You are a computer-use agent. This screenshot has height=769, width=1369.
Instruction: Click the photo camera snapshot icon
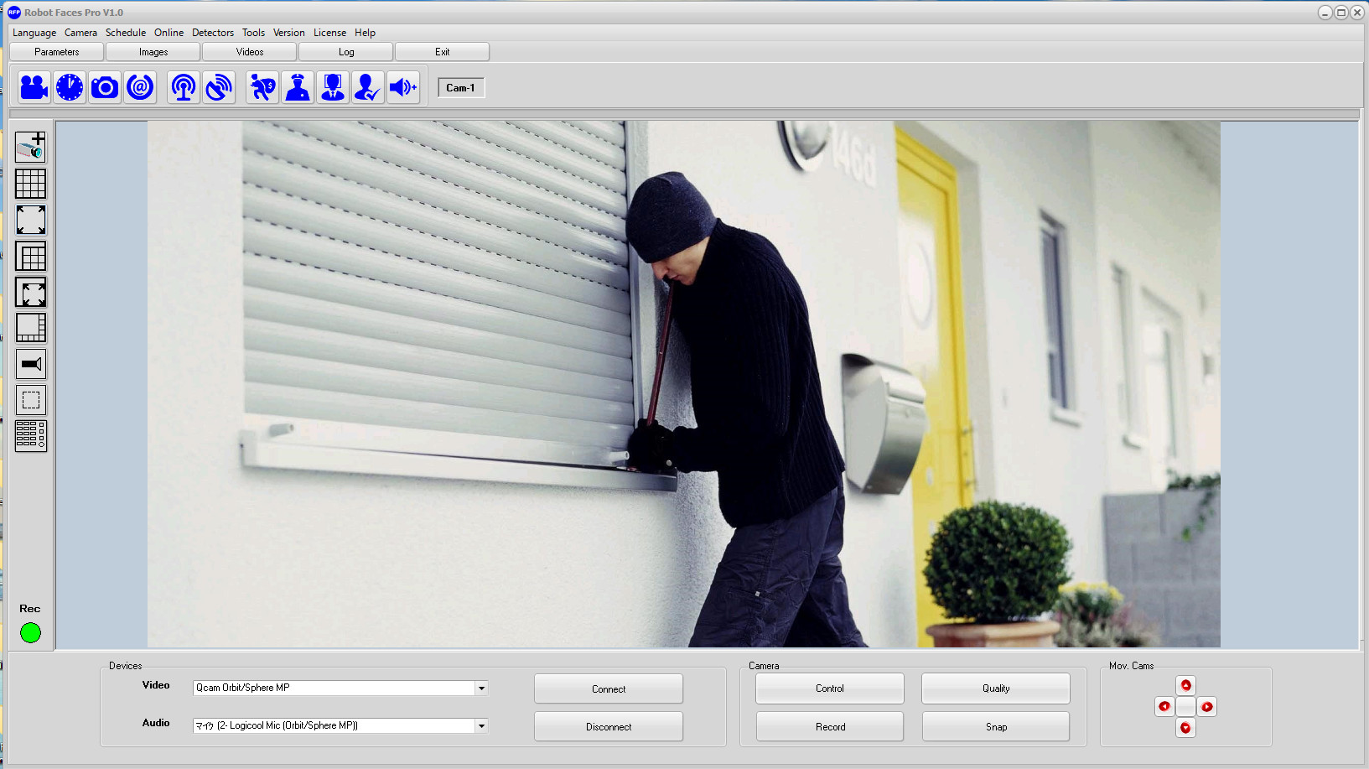[x=105, y=87]
